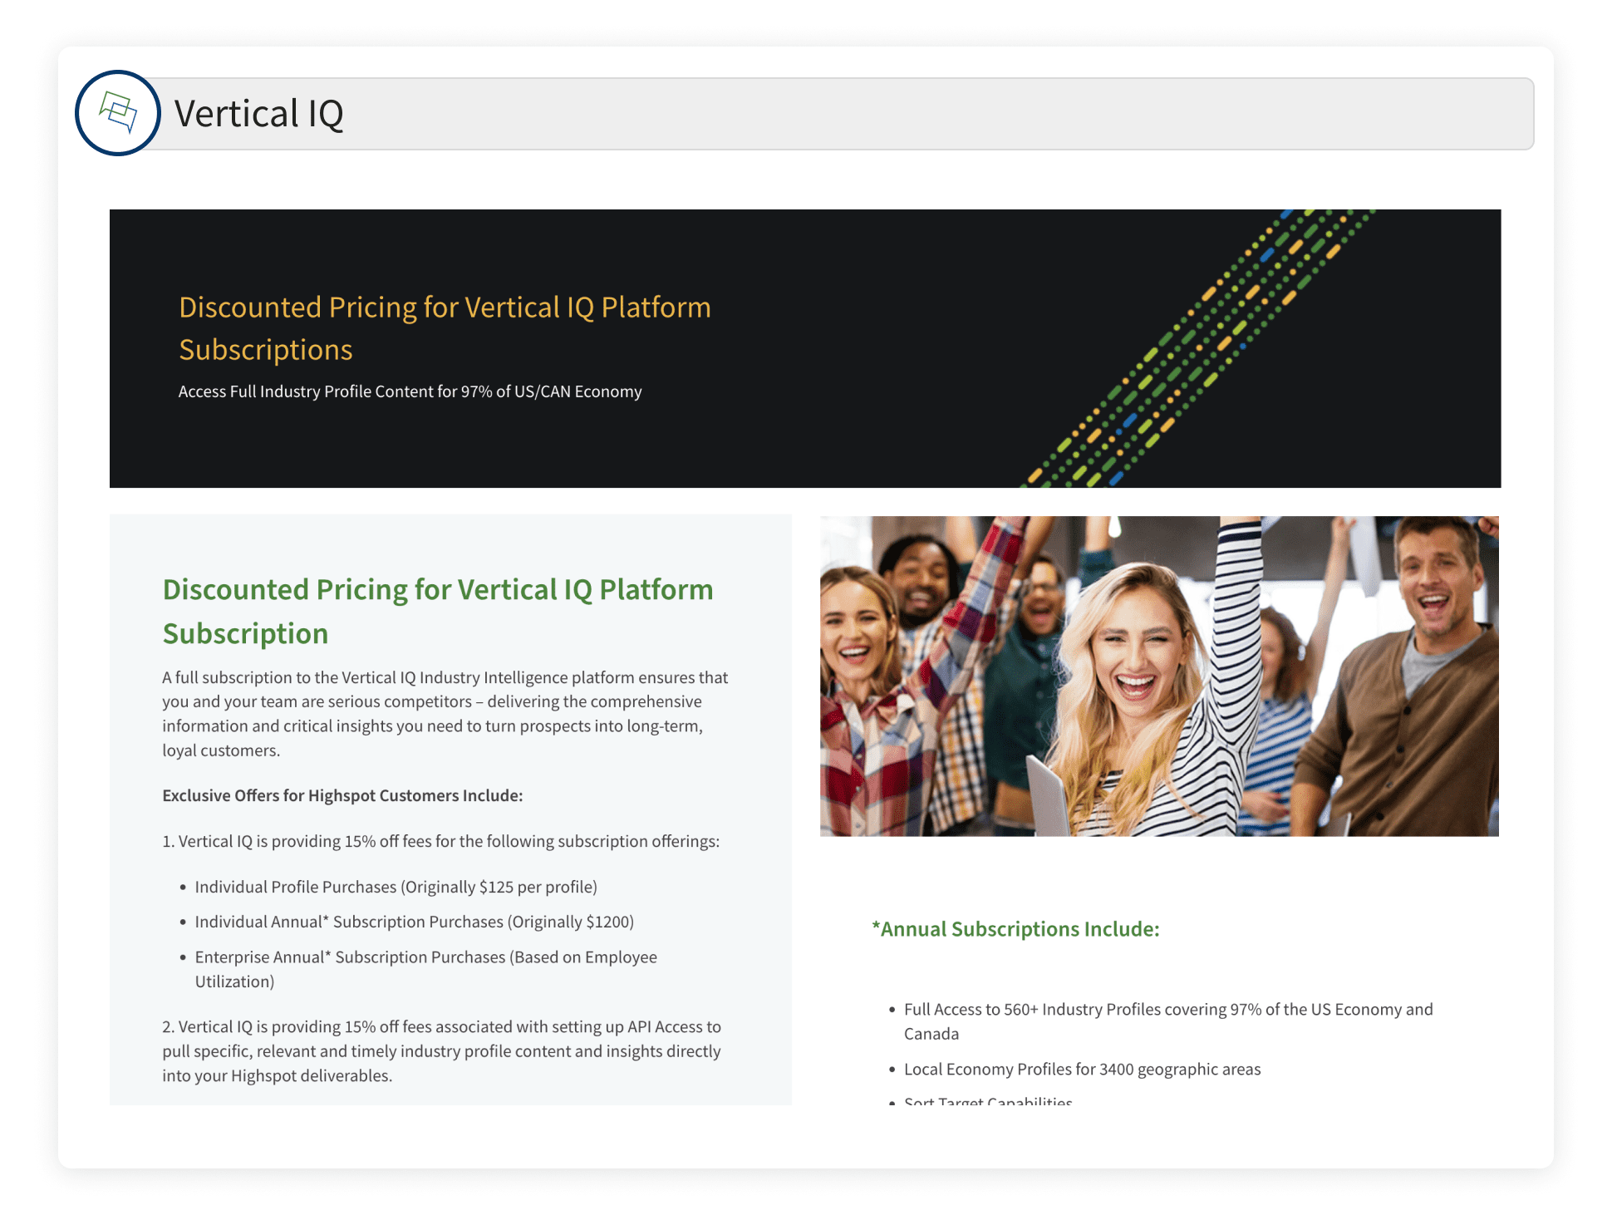Click the Vertical IQ title text
This screenshot has width=1612, height=1210.
pyautogui.click(x=258, y=114)
